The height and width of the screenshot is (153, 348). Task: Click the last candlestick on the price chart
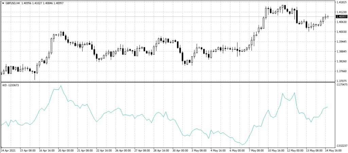click(x=328, y=16)
